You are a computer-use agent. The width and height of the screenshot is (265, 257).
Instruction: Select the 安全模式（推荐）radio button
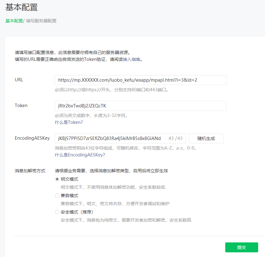(x=57, y=212)
